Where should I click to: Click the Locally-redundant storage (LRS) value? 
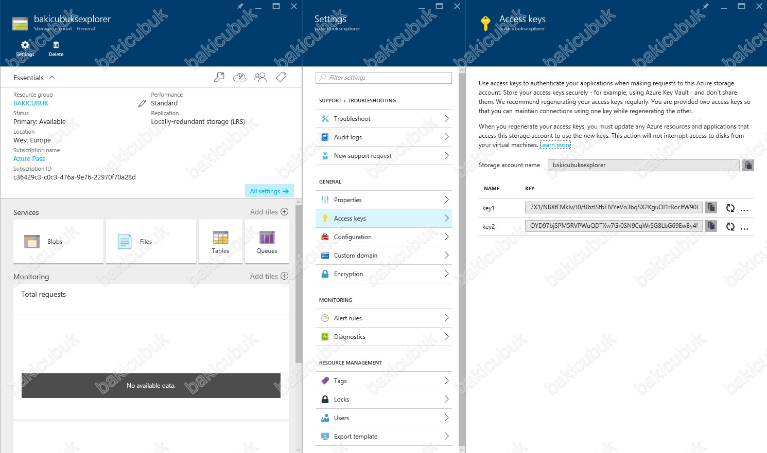pos(198,122)
